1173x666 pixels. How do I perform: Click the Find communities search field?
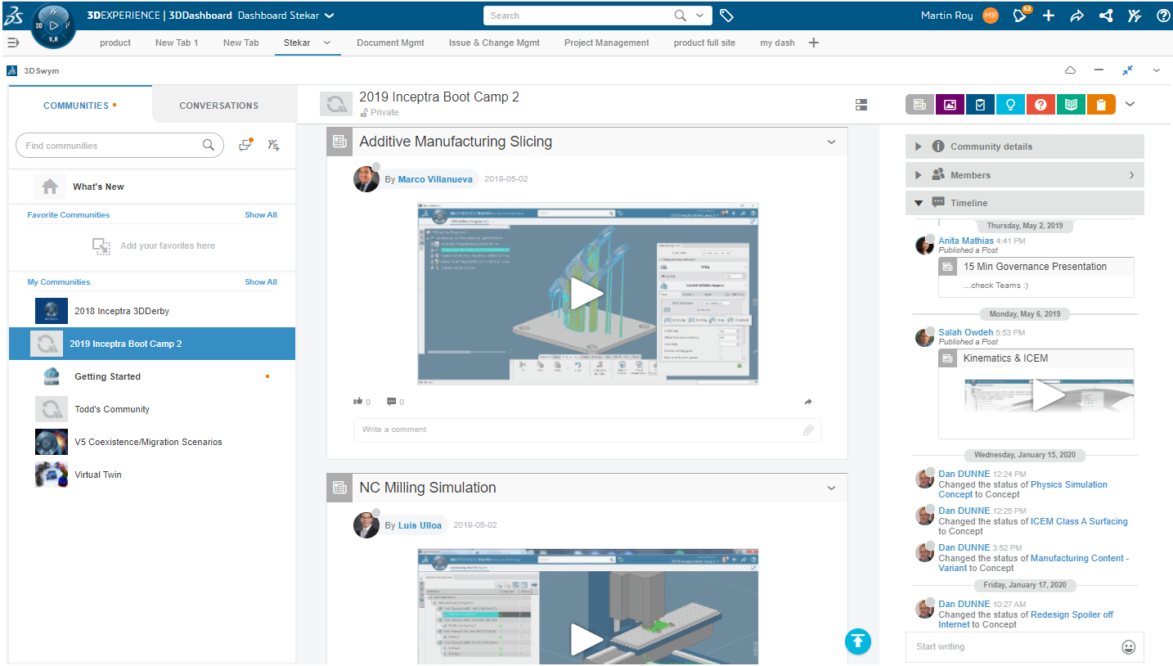pyautogui.click(x=110, y=146)
